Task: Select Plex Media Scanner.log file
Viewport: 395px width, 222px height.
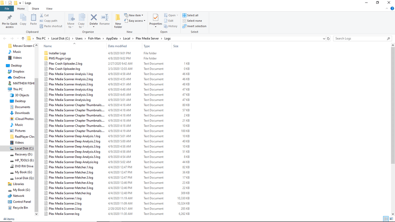Action: [x=64, y=214]
